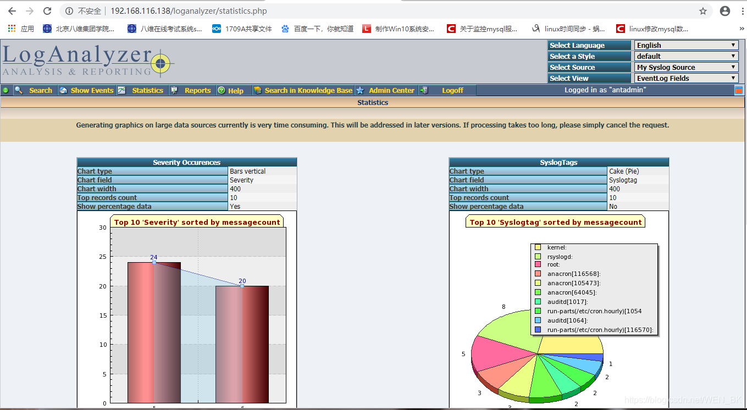Open the Reports menu item
Image resolution: width=747 pixels, height=410 pixels.
(197, 90)
